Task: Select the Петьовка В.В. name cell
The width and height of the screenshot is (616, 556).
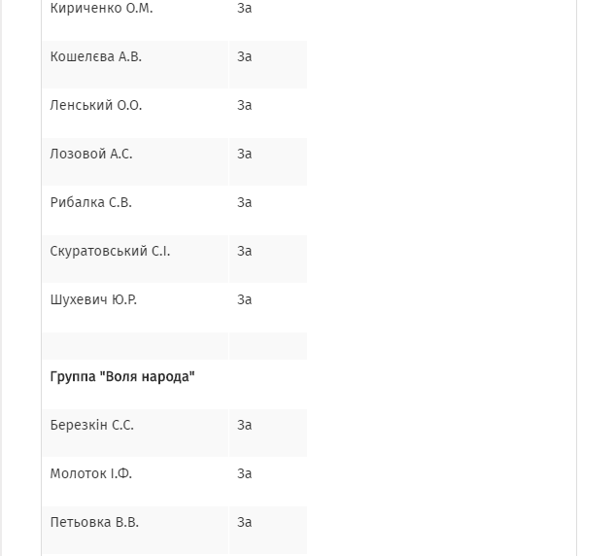Action: (x=94, y=523)
